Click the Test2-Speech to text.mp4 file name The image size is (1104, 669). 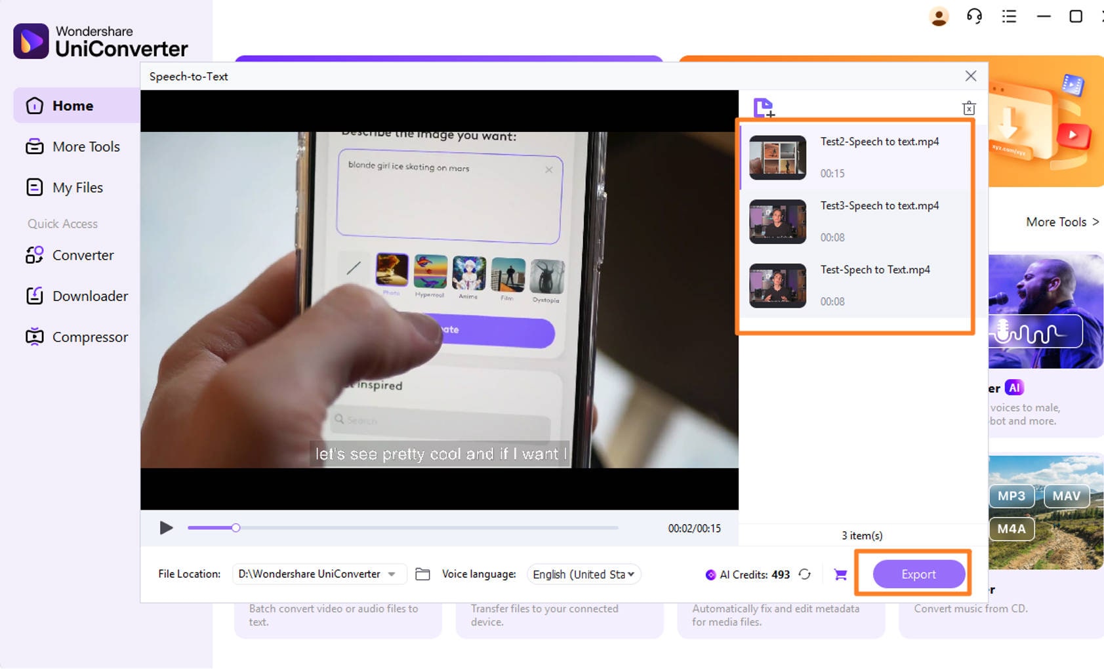(880, 142)
